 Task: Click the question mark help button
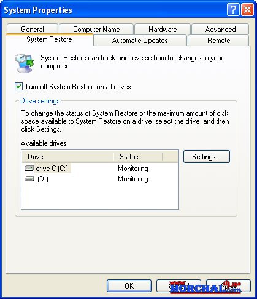click(233, 10)
